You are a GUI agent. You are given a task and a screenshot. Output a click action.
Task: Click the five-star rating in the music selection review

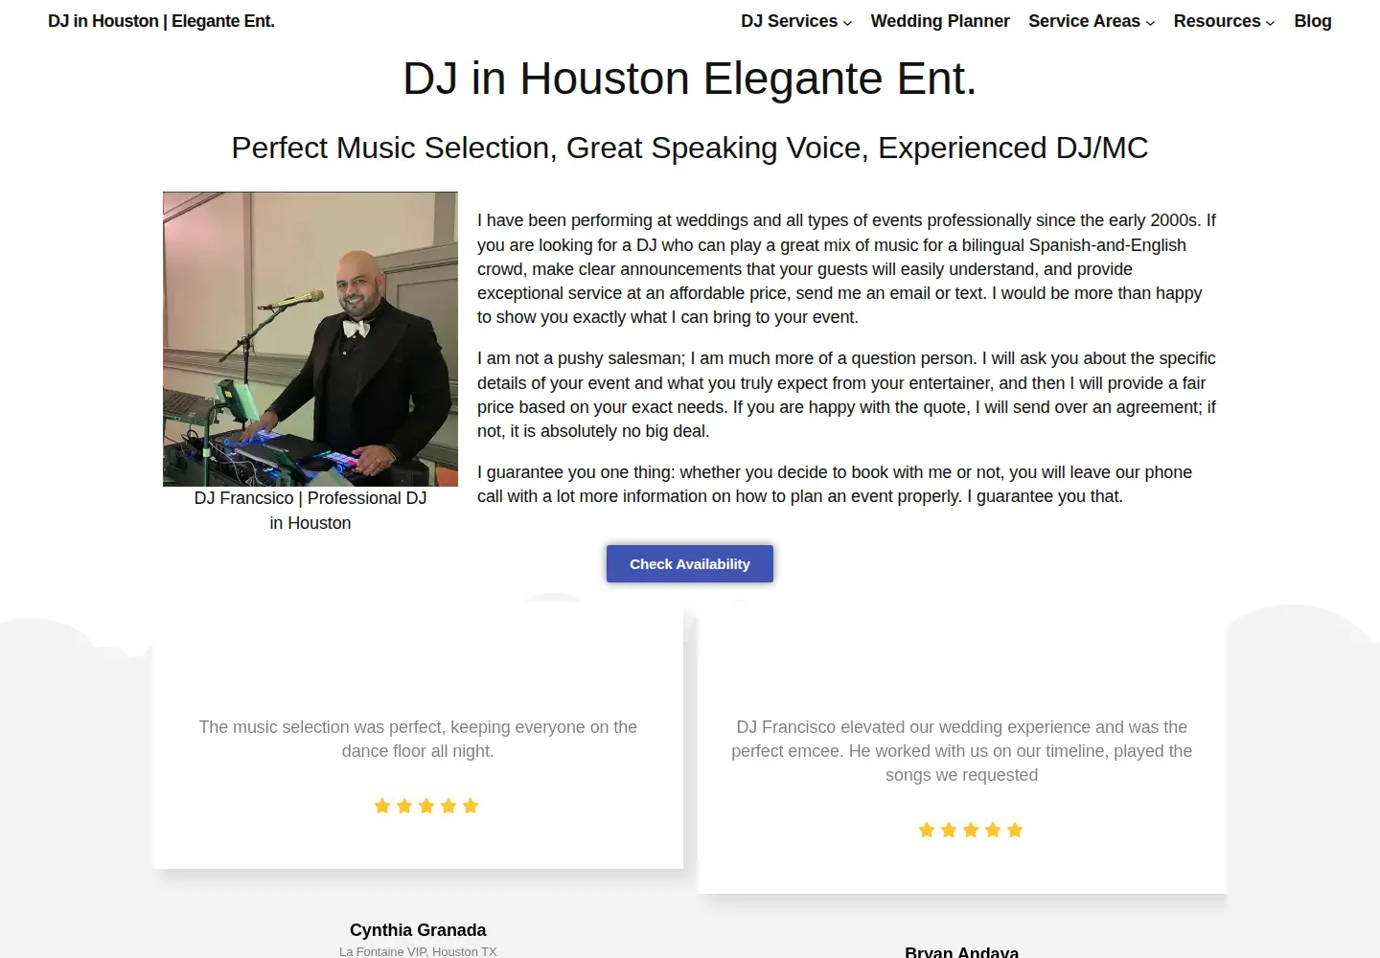coord(426,807)
